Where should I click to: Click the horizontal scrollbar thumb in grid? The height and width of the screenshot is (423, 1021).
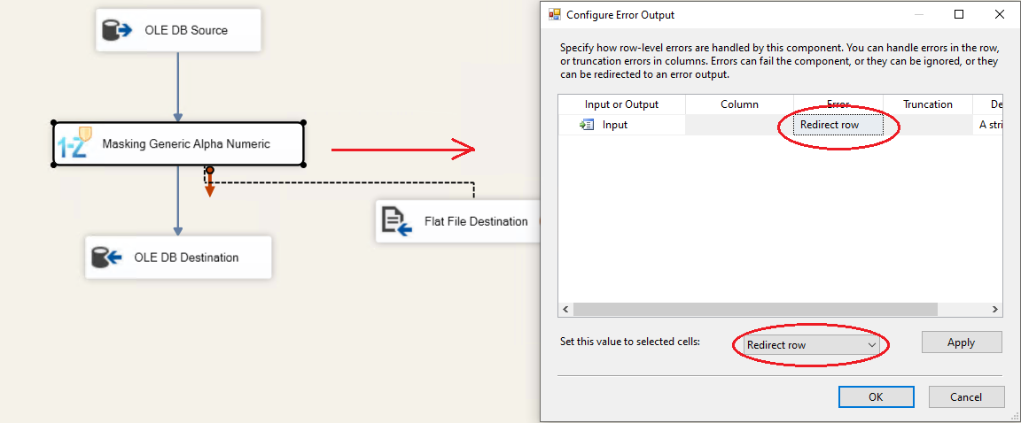click(753, 310)
